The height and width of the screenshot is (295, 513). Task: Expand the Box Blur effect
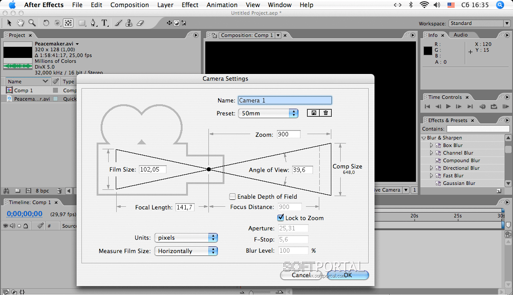(431, 145)
